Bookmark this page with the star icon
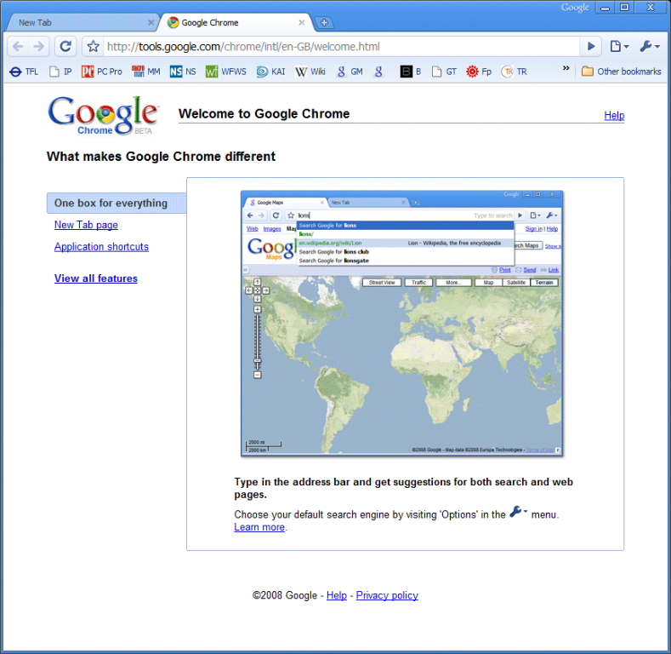 pos(93,46)
